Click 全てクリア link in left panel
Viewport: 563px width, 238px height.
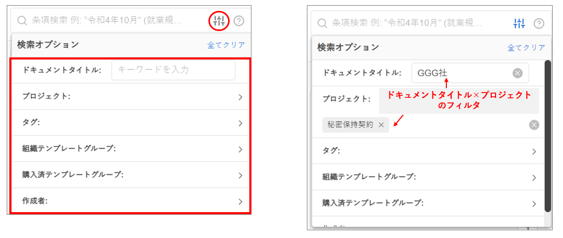click(226, 45)
